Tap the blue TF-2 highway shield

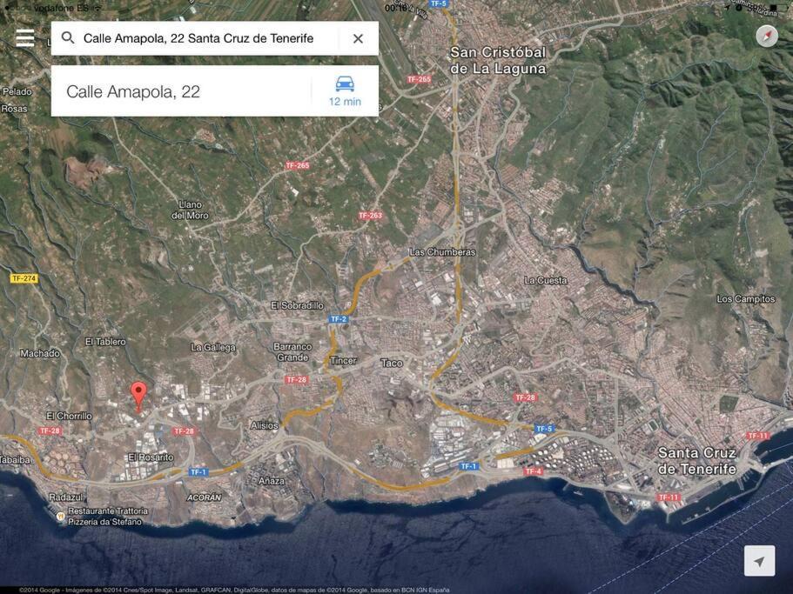pos(338,319)
